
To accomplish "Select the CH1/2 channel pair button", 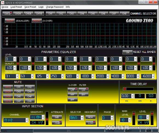I will (x=7, y=14).
